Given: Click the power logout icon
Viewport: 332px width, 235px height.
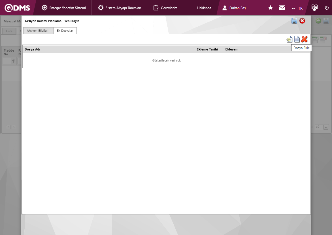Looking at the screenshot, I should tap(327, 8).
